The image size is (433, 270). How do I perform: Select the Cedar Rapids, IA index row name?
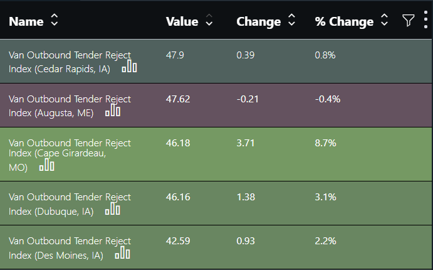pyautogui.click(x=70, y=62)
